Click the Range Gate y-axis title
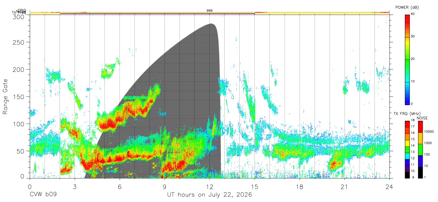The height and width of the screenshot is (202, 438). (x=5, y=97)
